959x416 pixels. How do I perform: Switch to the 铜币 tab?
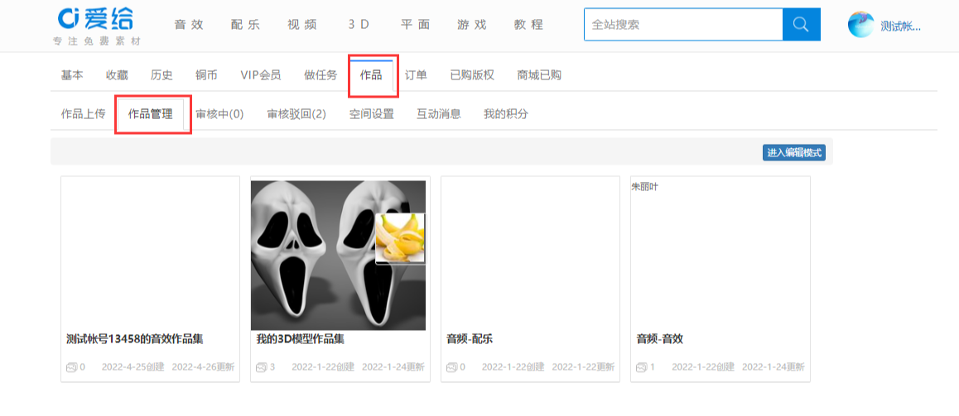coord(206,75)
